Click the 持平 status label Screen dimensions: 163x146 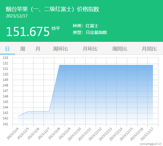(56, 28)
